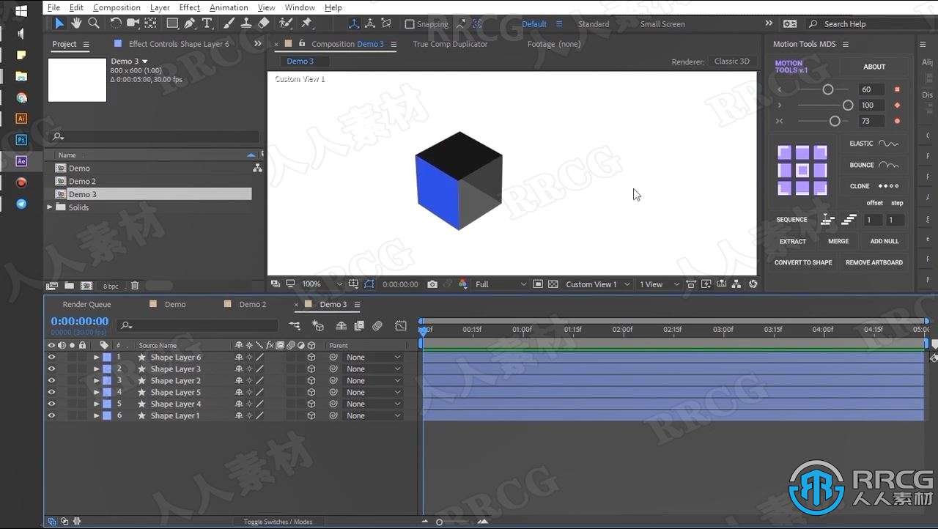Select the Zoom magnifier tool
The width and height of the screenshot is (938, 529).
coord(93,23)
